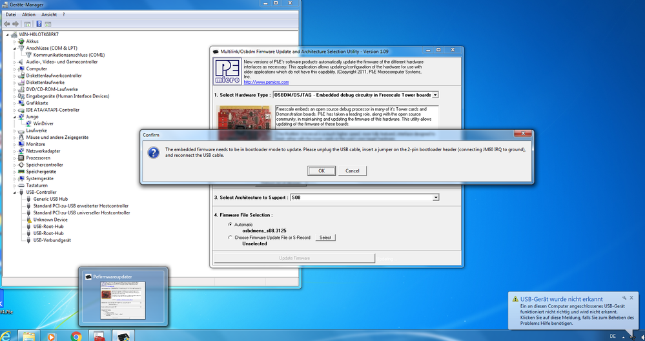Screen dimensions: 645x341
Task: Click the toolbar icon right of the Help icon
Action: click(48, 24)
